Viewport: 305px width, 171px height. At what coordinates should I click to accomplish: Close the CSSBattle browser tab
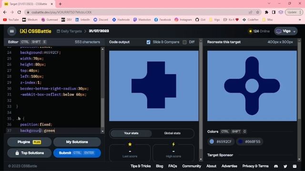pyautogui.click(x=52, y=4)
